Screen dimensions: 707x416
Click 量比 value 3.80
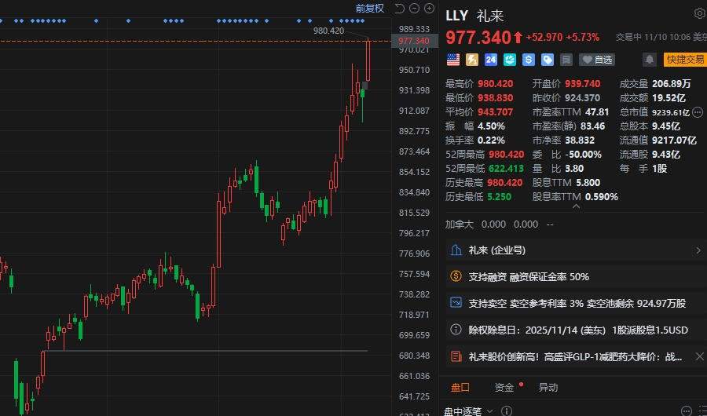tap(574, 169)
